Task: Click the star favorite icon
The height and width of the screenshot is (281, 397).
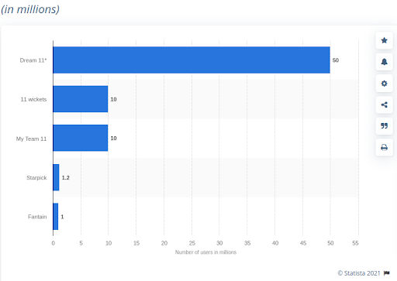Action: 384,40
